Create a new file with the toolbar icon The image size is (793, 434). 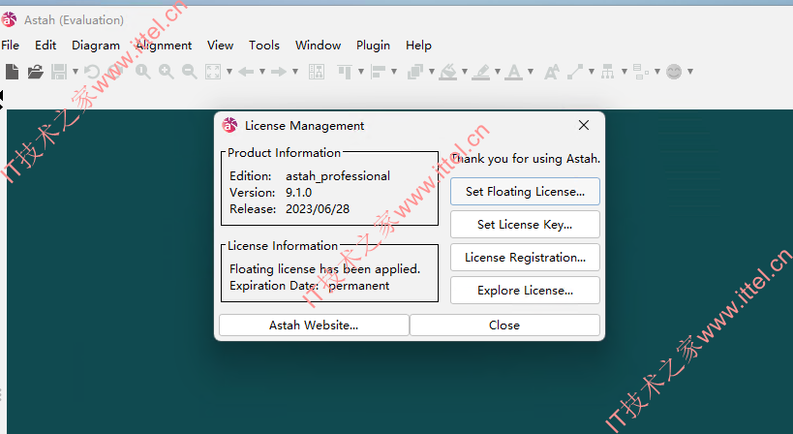(13, 72)
